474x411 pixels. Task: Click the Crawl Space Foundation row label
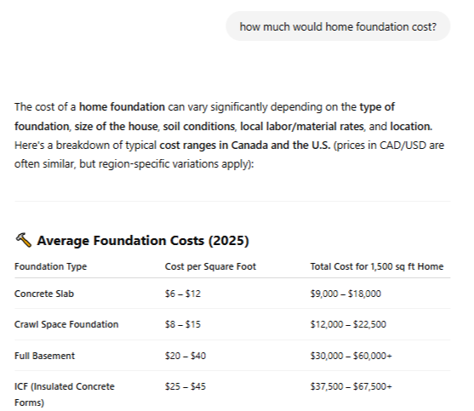pyautogui.click(x=66, y=324)
